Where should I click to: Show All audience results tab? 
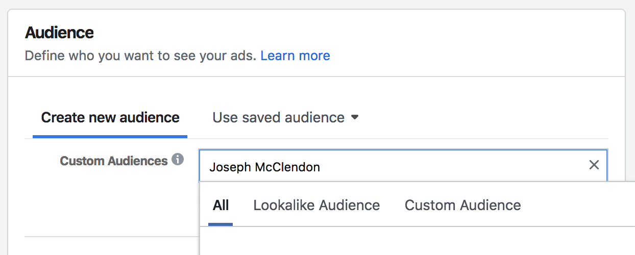221,205
